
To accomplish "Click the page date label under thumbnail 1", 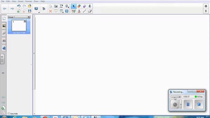I will (19, 33).
